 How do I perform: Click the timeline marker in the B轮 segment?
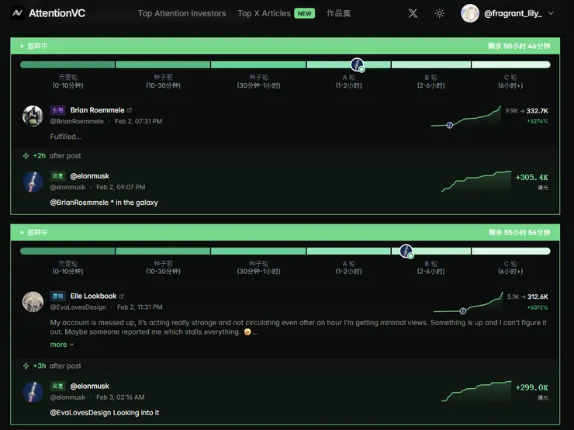406,251
